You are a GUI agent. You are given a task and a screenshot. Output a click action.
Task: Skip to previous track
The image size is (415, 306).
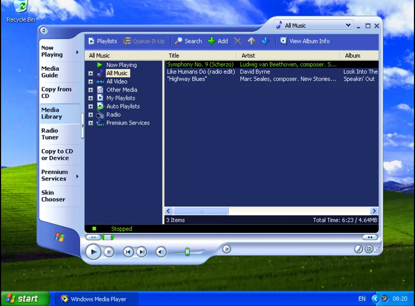[x=128, y=252]
